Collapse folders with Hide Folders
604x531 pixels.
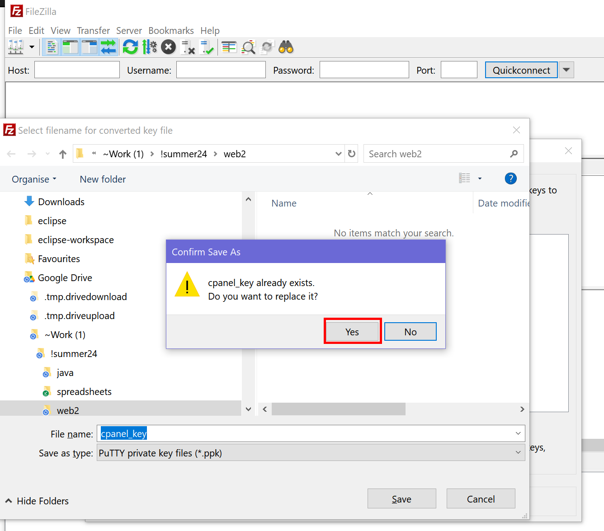coord(37,501)
